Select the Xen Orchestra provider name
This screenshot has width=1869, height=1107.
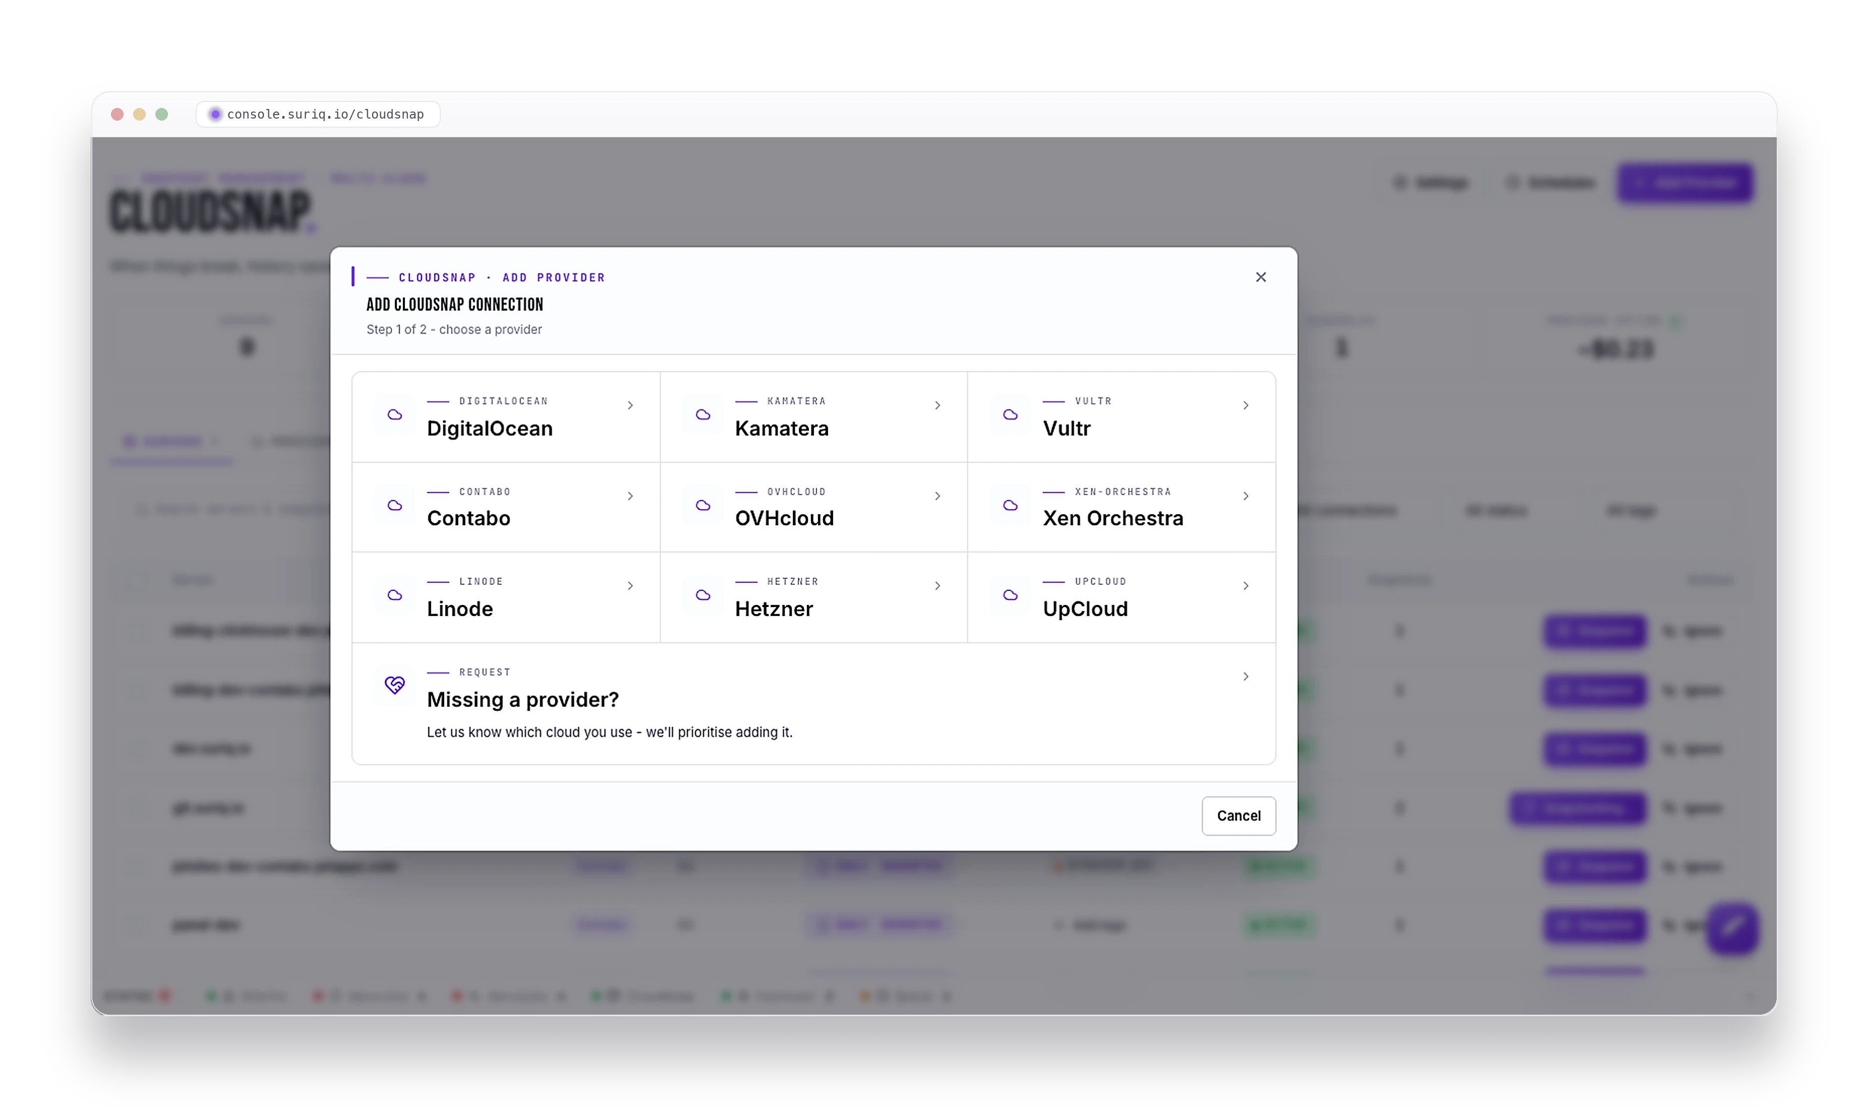1113,519
